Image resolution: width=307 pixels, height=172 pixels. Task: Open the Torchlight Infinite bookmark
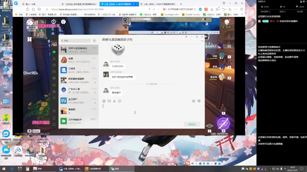coord(170,15)
